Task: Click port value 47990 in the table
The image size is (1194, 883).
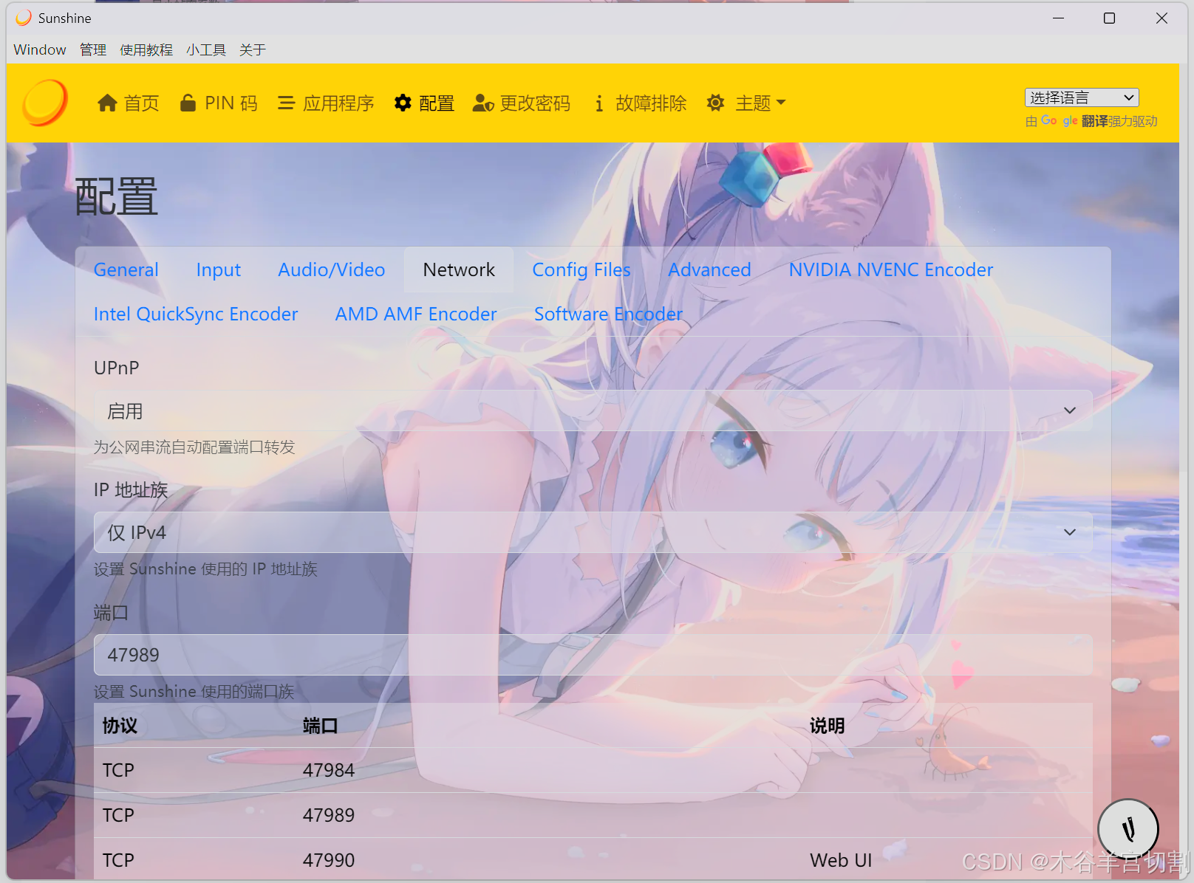Action: point(329,860)
